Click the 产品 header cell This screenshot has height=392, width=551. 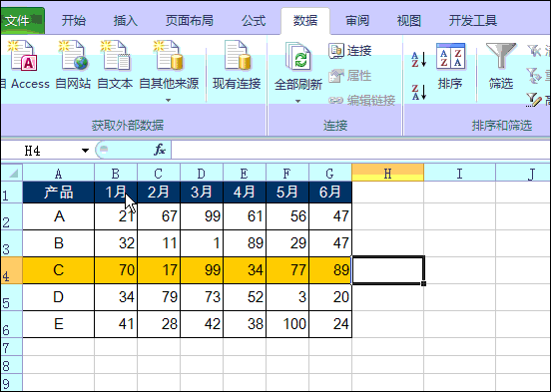pyautogui.click(x=59, y=193)
